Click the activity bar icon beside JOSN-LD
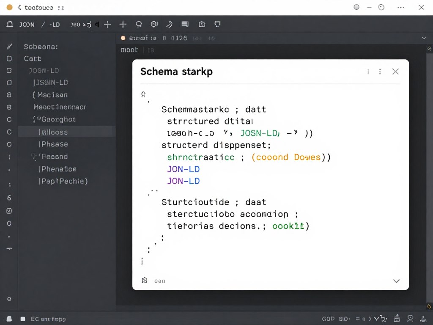Viewport: 433px width, 325px height. click(x=9, y=71)
